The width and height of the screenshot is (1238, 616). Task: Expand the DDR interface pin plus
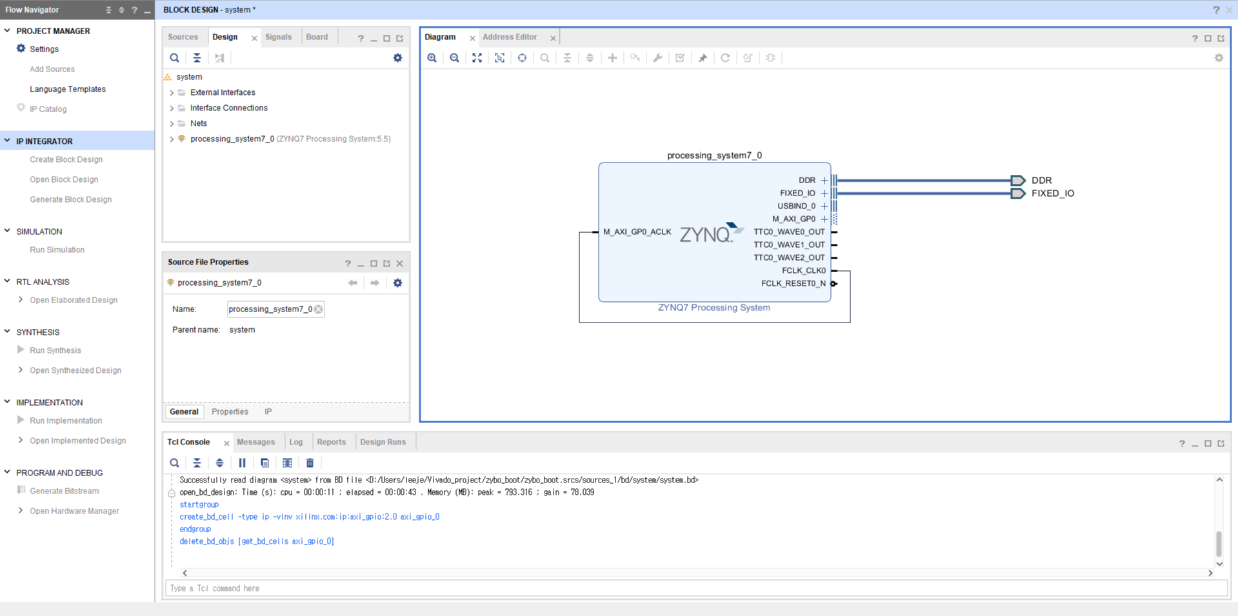(824, 181)
